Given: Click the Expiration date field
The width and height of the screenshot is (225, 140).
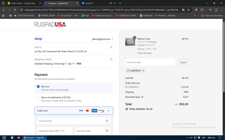Looking at the screenshot, I should [55, 131].
